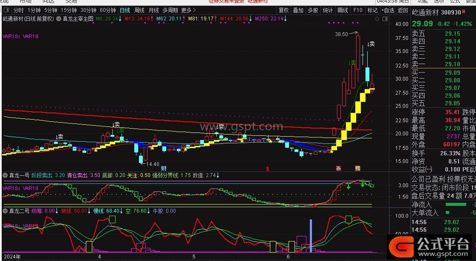This screenshot has height=261, width=476.
Task: Click the 买一 bid price 29.09
Action: tap(453, 73)
